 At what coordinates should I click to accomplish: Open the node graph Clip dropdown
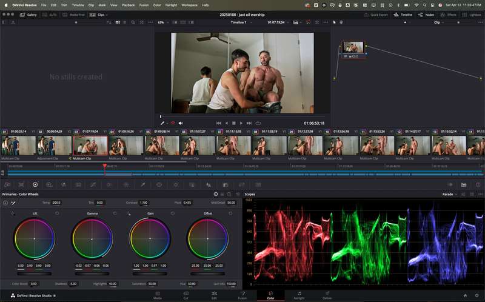tap(439, 22)
